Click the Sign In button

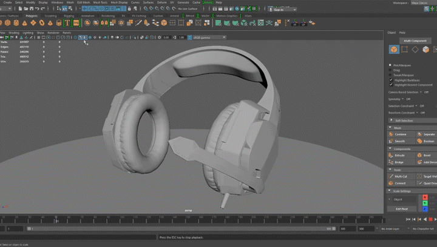coord(280,9)
